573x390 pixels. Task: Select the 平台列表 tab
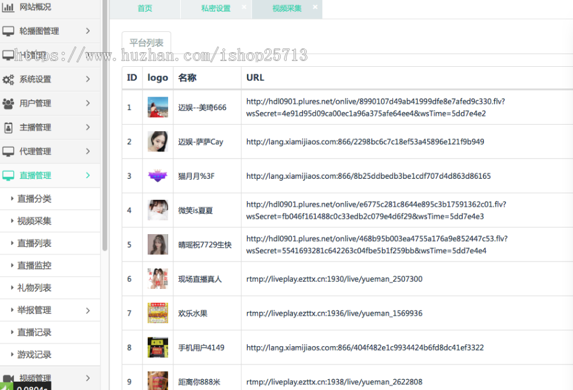point(146,43)
